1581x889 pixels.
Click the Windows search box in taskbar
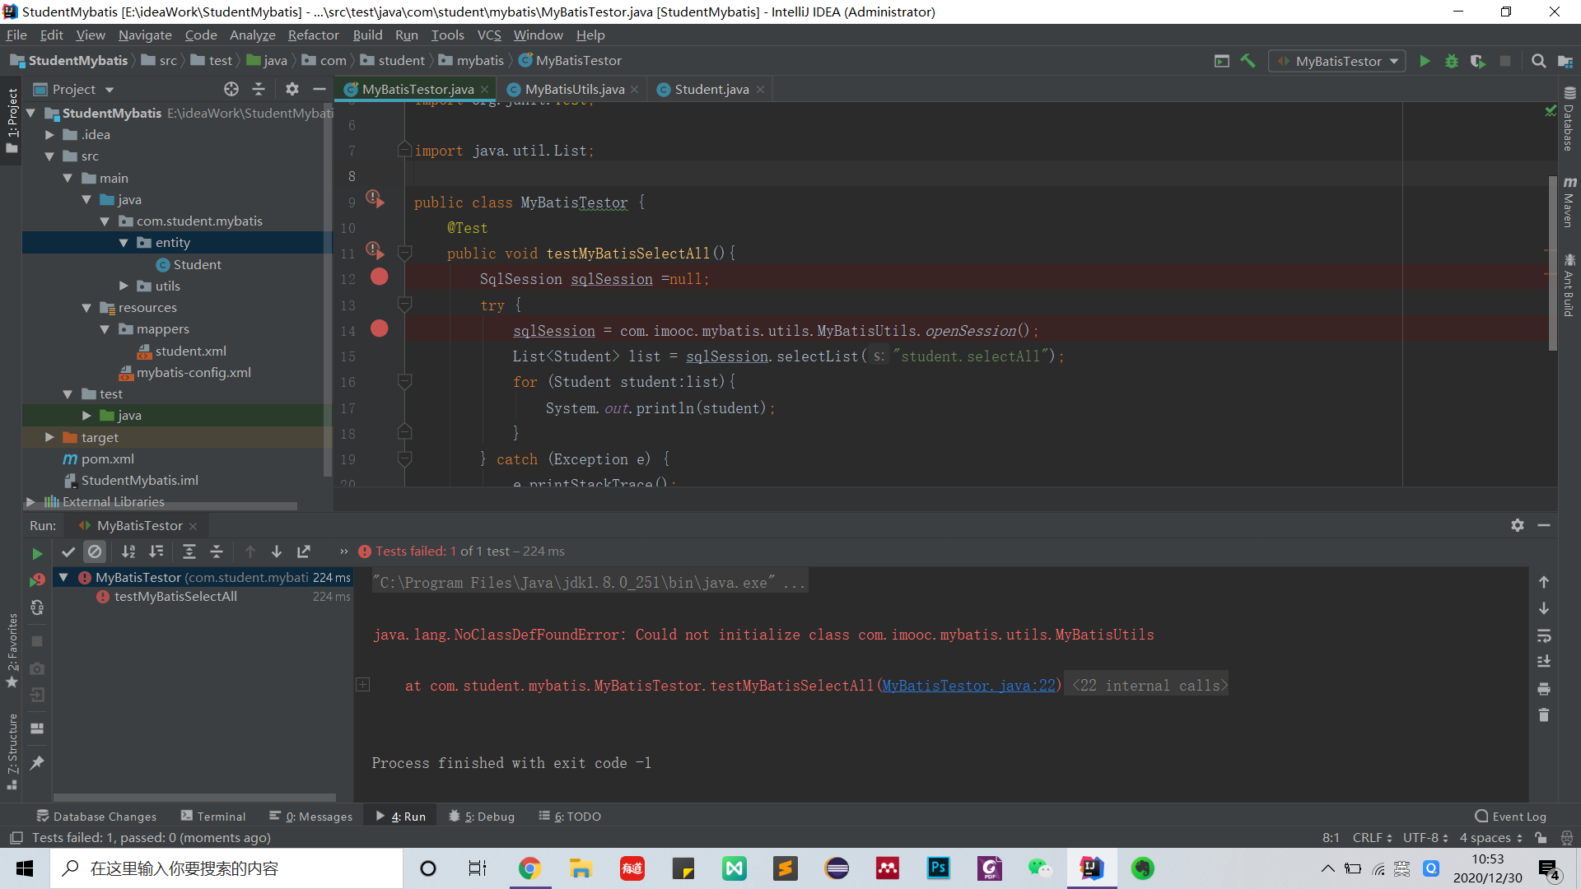click(226, 868)
